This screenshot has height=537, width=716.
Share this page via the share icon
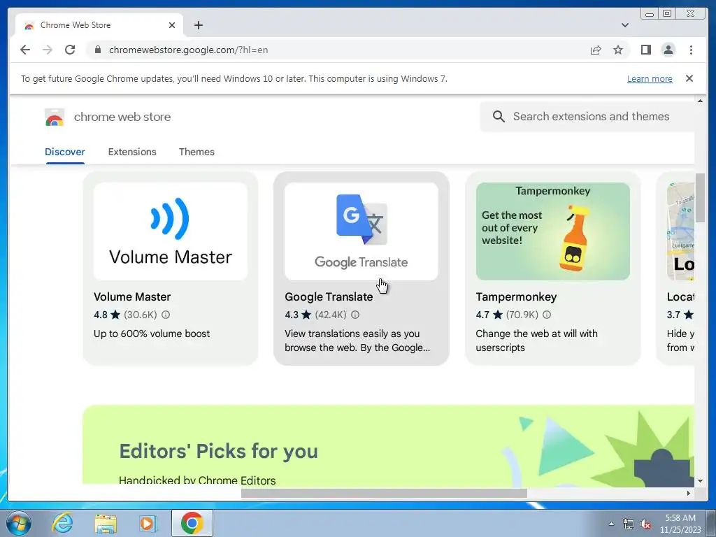596,50
